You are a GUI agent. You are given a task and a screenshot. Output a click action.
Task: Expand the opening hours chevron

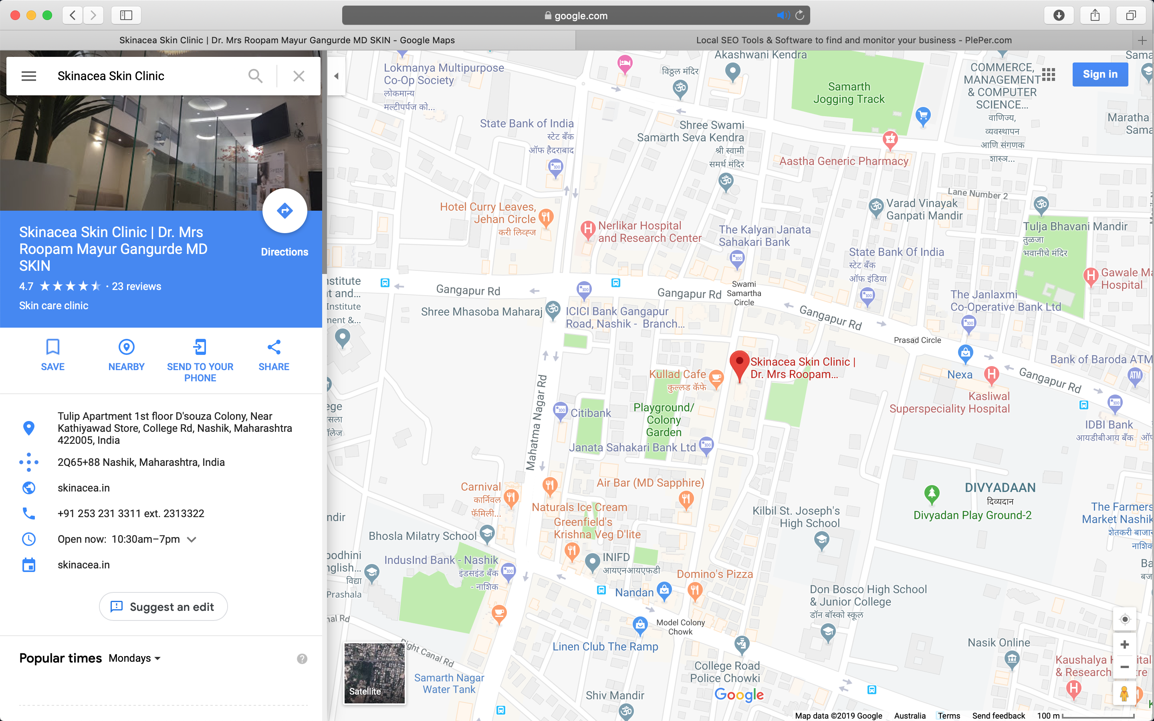coord(192,539)
